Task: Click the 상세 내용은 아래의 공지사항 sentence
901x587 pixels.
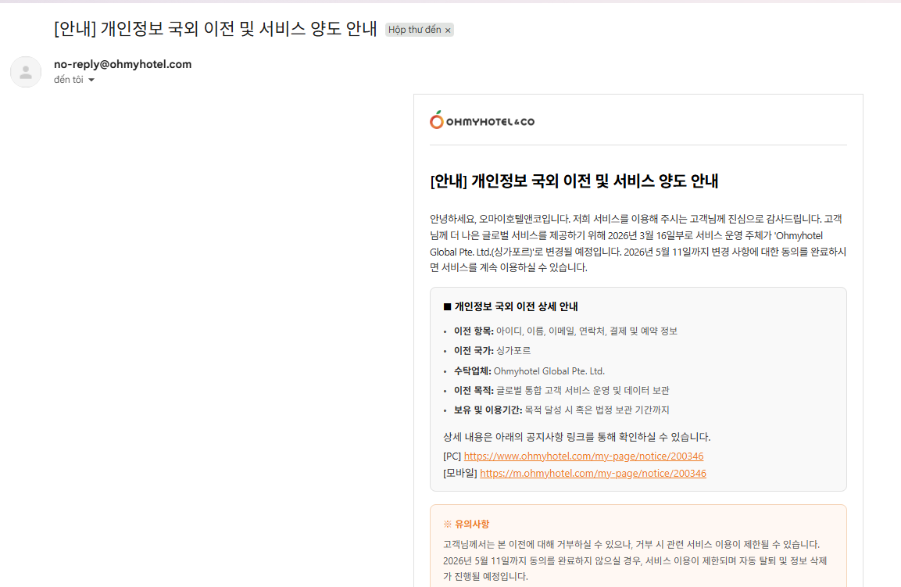Action: point(577,437)
